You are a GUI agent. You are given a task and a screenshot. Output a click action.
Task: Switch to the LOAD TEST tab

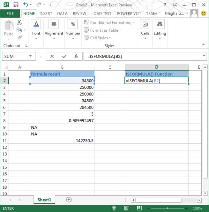(101, 14)
